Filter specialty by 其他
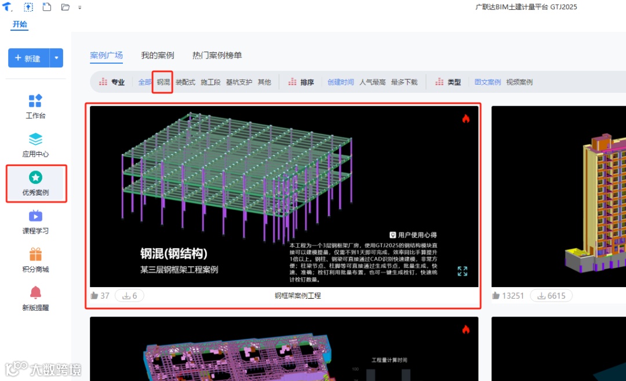The image size is (626, 381). [x=264, y=82]
